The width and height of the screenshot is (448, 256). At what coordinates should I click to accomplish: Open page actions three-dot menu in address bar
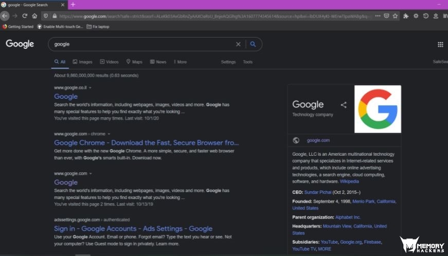(x=378, y=16)
